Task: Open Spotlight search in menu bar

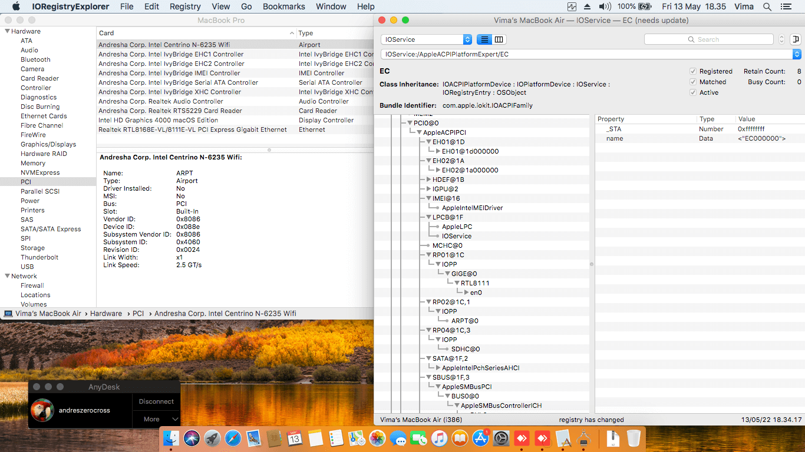Action: pos(767,6)
